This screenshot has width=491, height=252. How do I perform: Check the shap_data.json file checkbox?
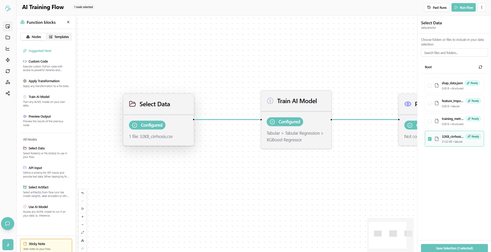tap(430, 86)
